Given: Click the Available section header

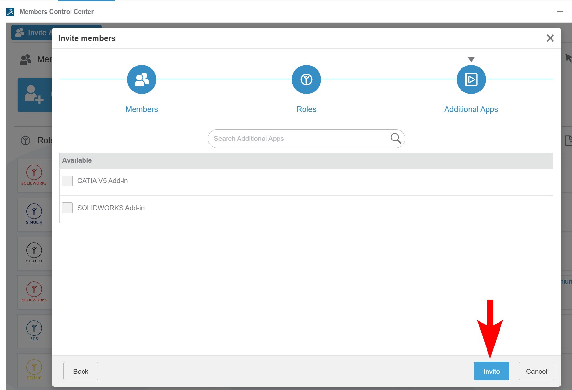Looking at the screenshot, I should click(306, 161).
